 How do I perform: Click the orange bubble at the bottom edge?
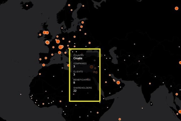[120, 119]
